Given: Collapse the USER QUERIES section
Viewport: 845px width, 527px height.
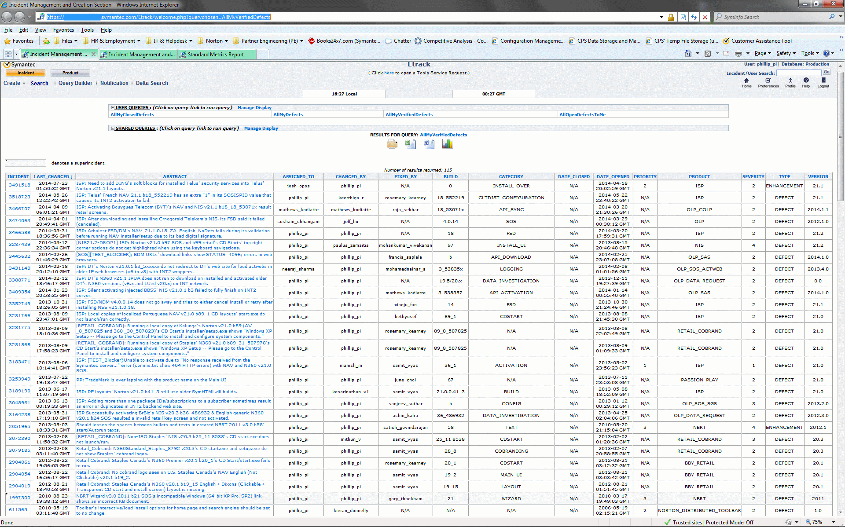Looking at the screenshot, I should [x=113, y=108].
